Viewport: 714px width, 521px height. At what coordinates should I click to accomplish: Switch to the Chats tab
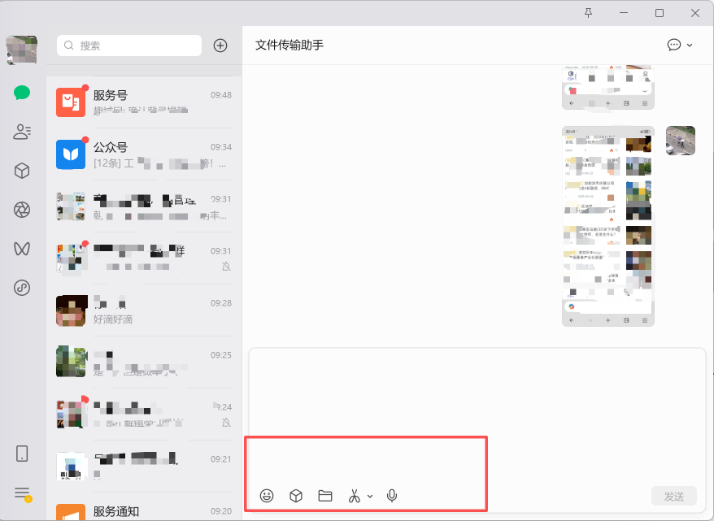pos(22,93)
